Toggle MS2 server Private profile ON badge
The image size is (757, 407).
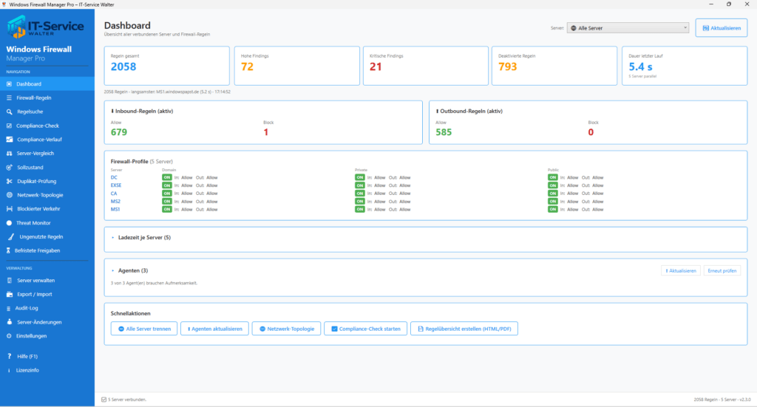point(360,202)
